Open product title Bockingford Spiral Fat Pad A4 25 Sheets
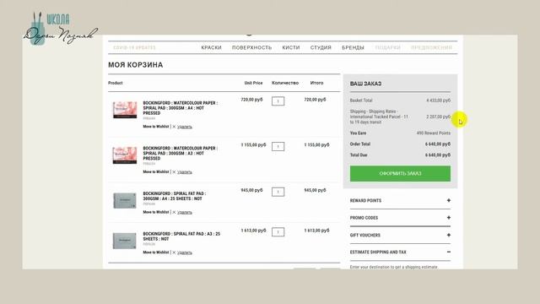The height and width of the screenshot is (304, 540). pyautogui.click(x=175, y=196)
